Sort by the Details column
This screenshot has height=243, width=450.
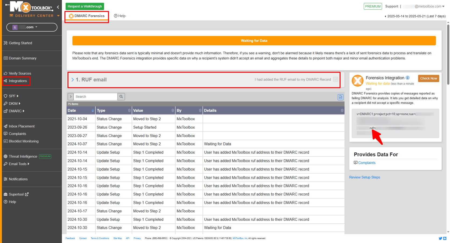273,111
